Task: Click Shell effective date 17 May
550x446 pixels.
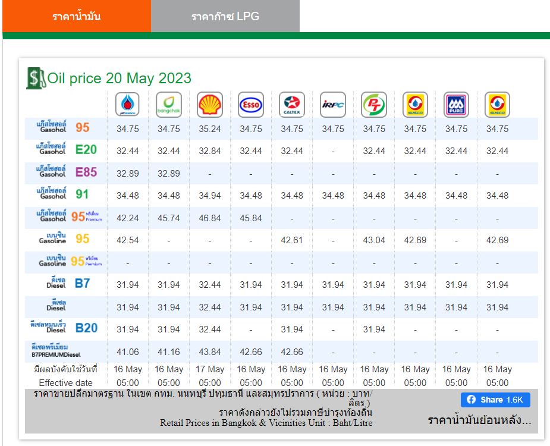Action: [210, 369]
